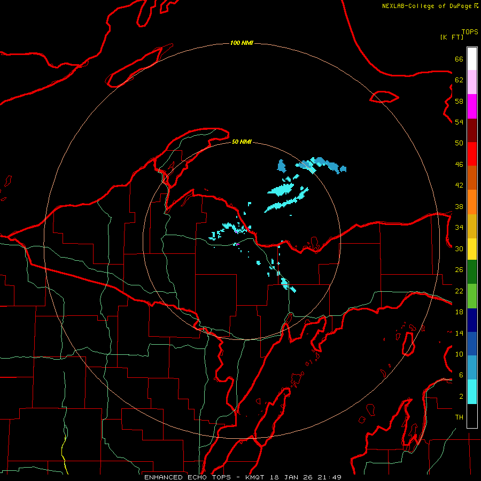Select the dark green legend swatch
Screen dimensions: 481x481
[x=472, y=272]
